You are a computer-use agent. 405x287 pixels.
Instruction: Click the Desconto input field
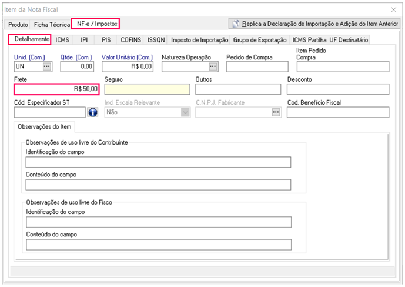[x=338, y=89]
